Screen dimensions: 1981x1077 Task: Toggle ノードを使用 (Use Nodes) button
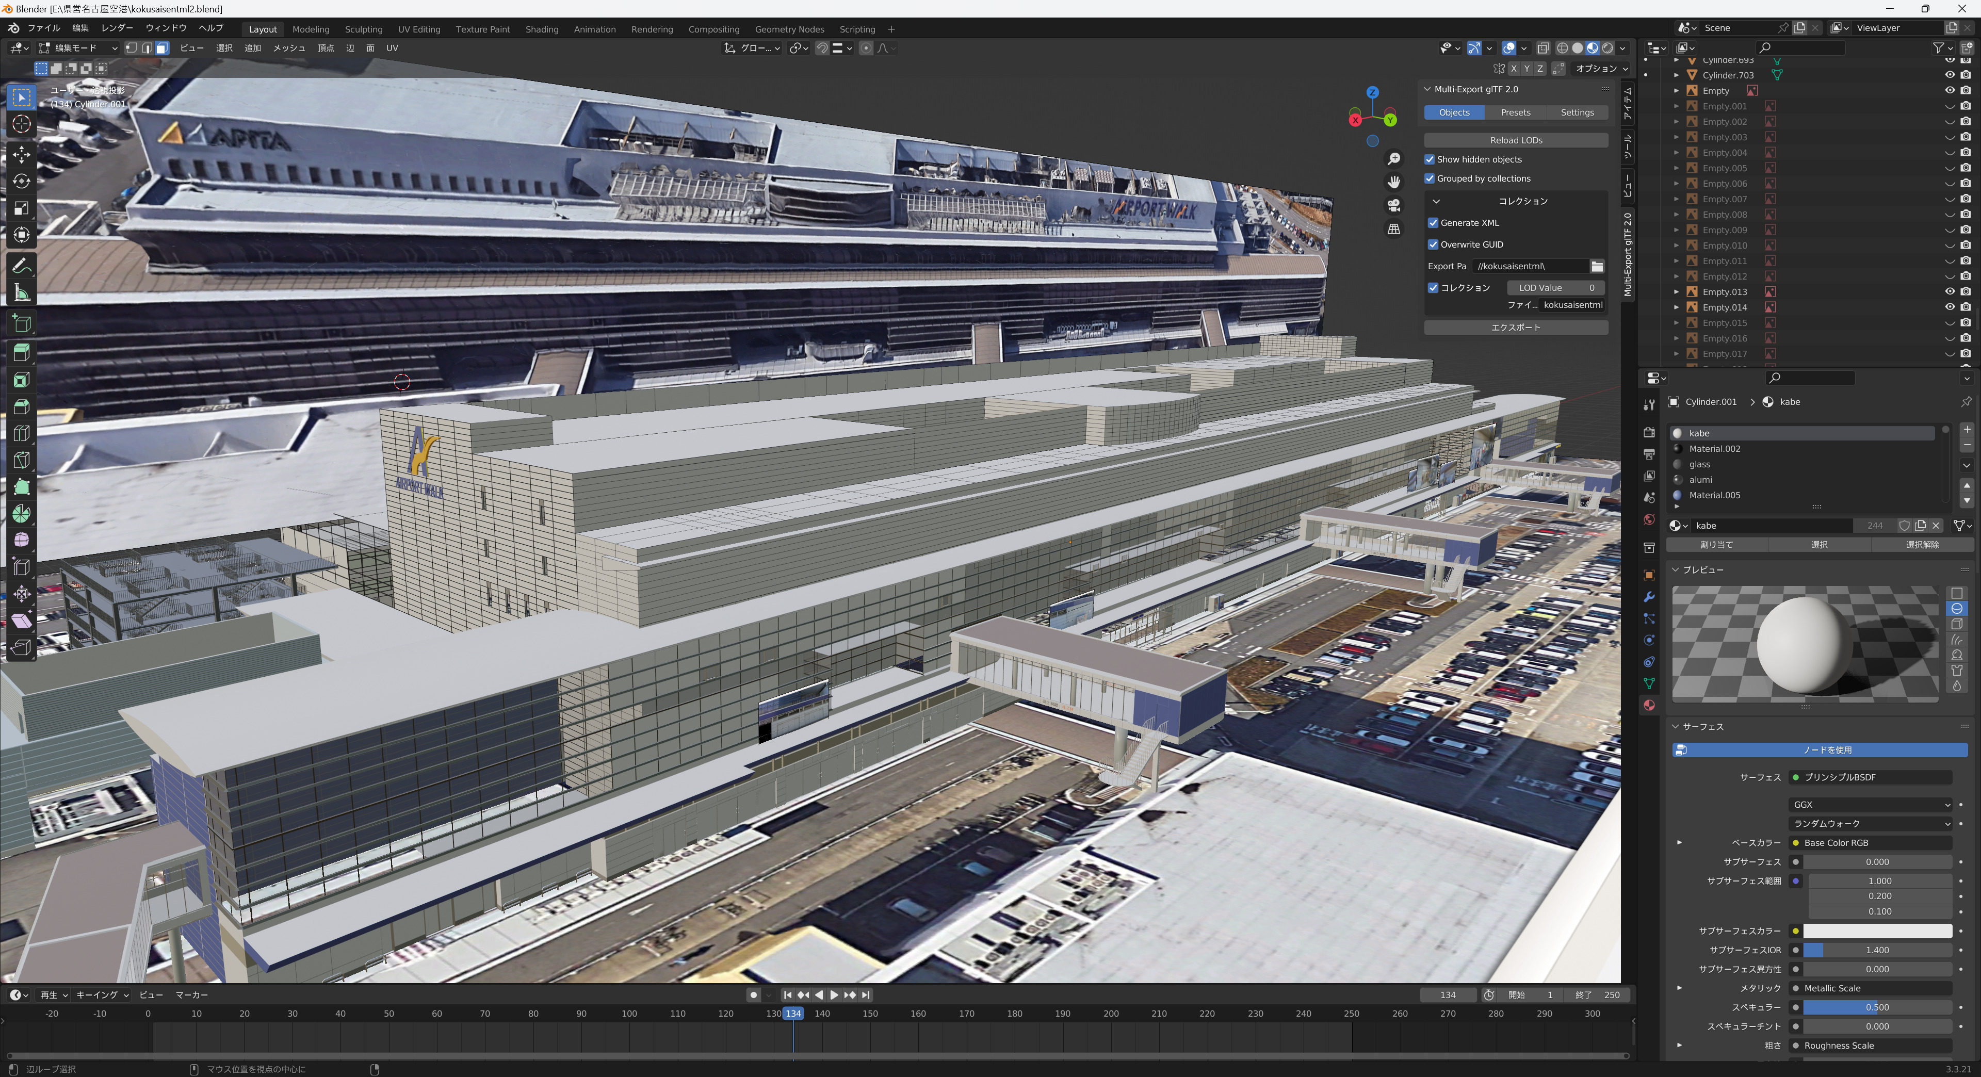1820,749
